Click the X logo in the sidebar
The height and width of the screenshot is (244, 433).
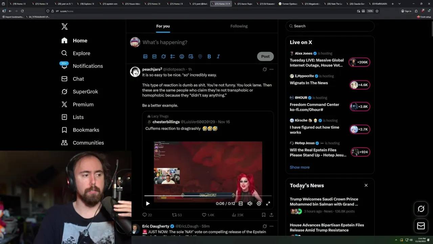point(64,26)
